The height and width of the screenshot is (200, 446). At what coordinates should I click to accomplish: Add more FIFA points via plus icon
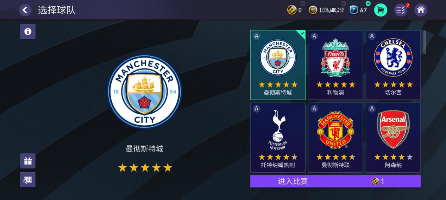coord(368,4)
